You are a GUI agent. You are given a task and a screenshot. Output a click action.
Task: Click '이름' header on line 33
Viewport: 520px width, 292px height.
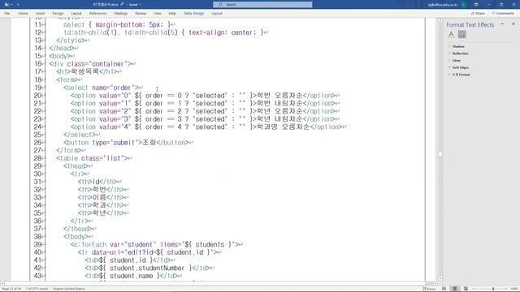[x=99, y=197]
